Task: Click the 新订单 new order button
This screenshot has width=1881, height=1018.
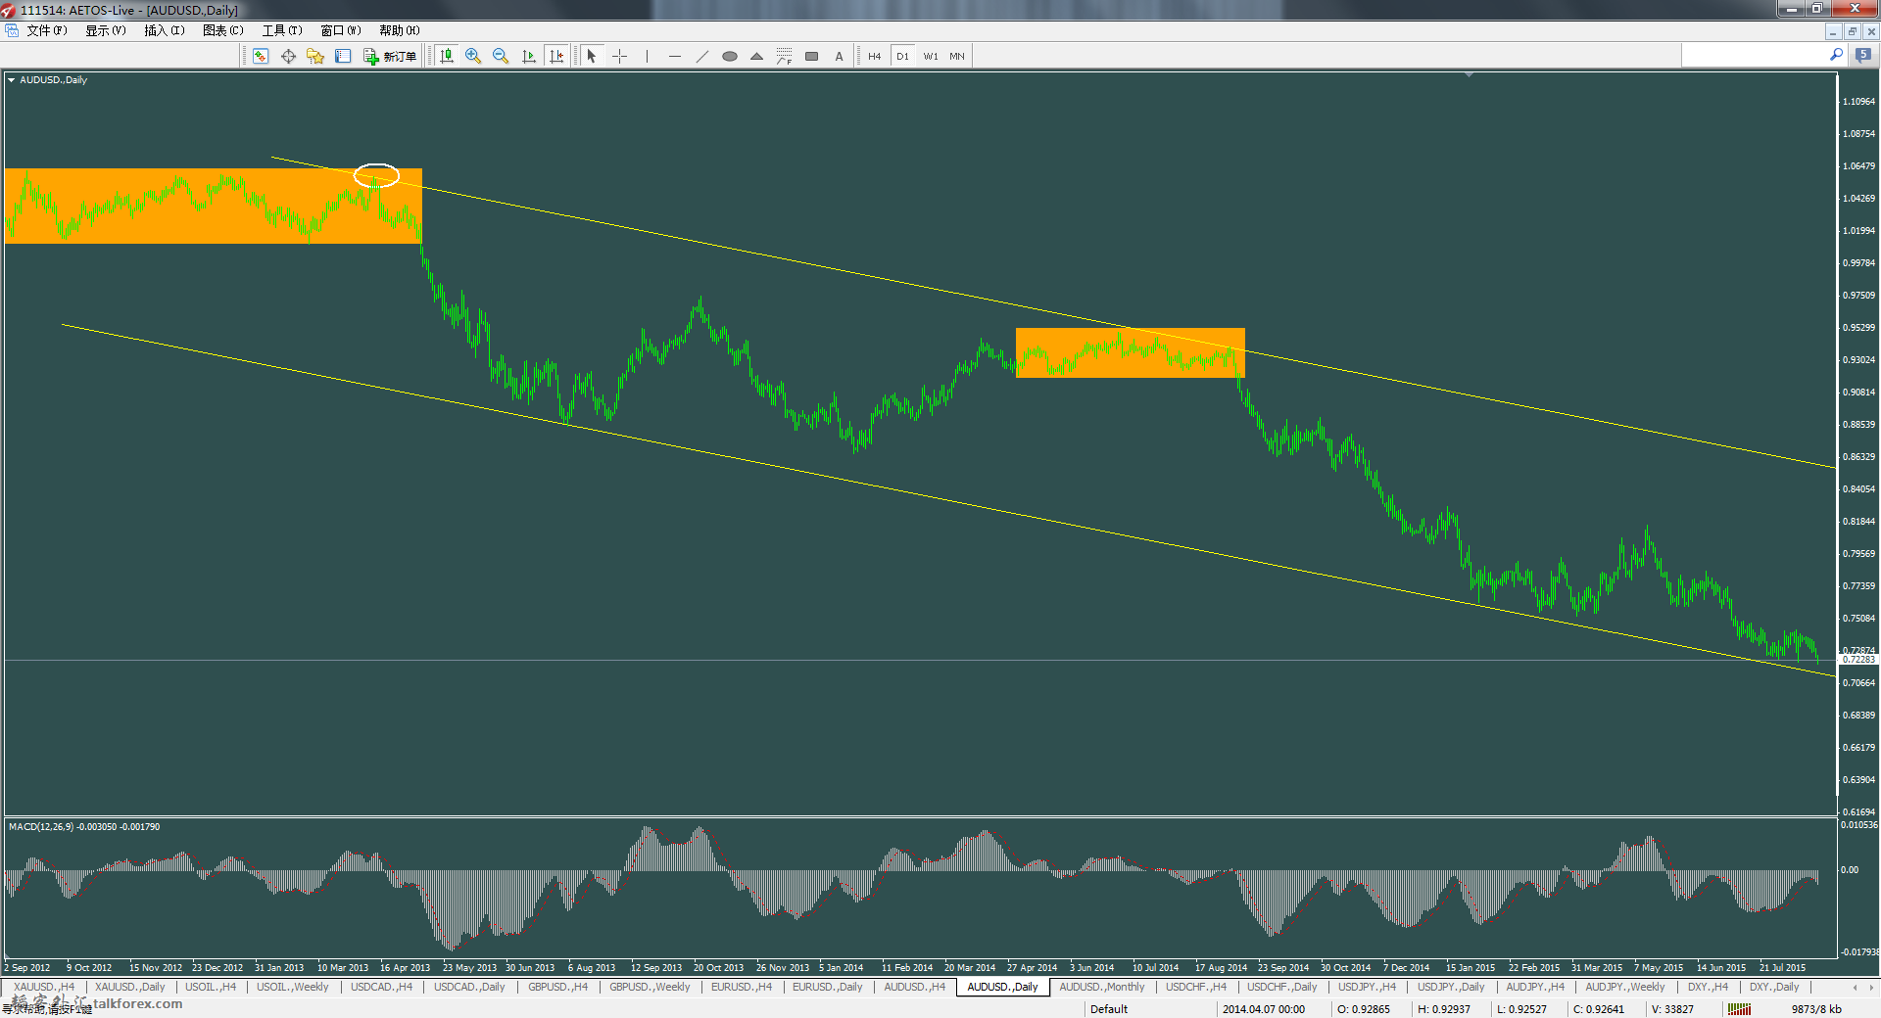Action: click(390, 56)
